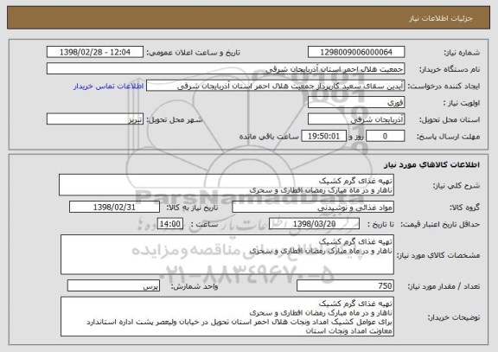Click the حداقل تاریخ اعتبار قیمت label
This screenshot has width=498, height=352.
coord(440,225)
